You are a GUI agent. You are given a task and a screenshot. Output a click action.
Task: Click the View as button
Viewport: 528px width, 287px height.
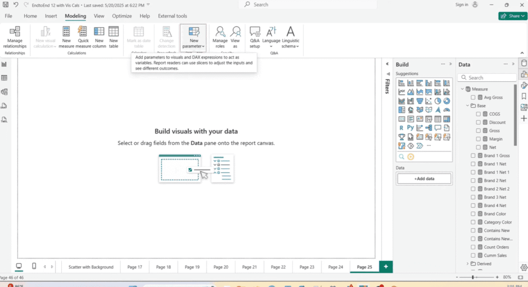[x=235, y=37]
